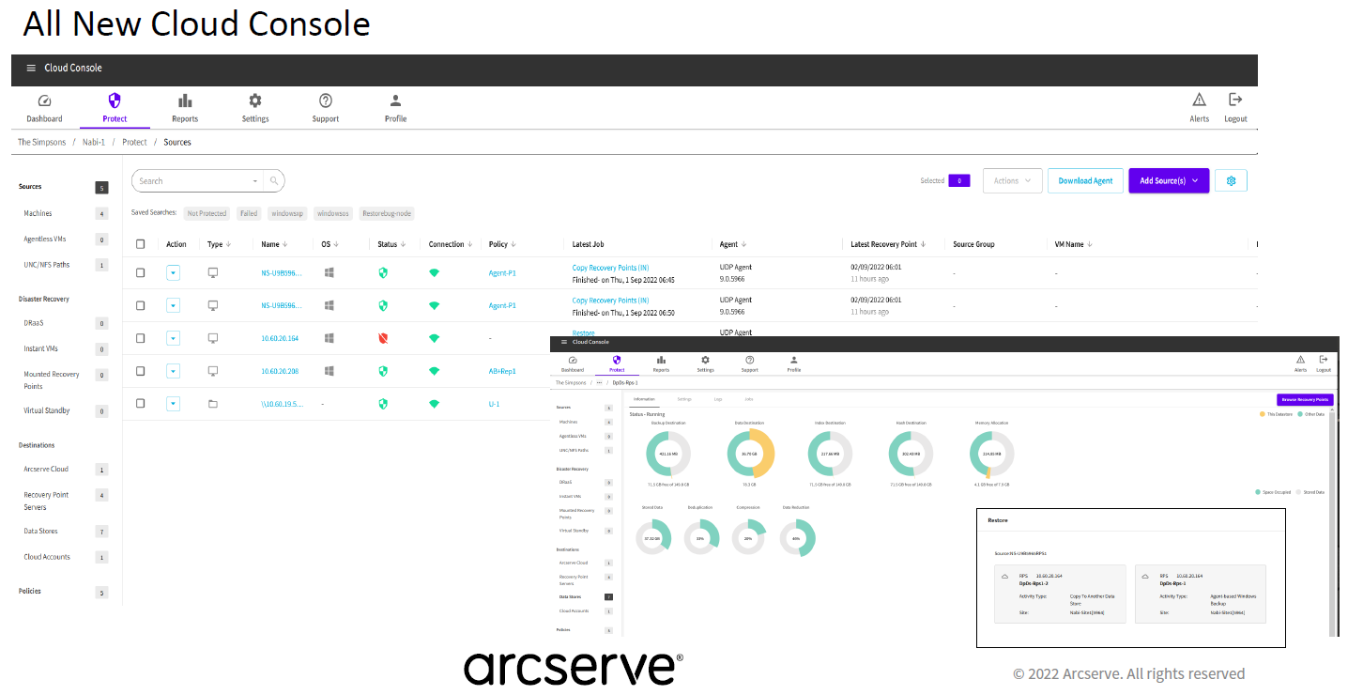Open table column settings gear button
The width and height of the screenshot is (1348, 695).
pyautogui.click(x=1231, y=180)
